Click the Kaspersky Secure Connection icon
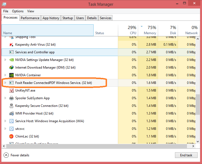The image size is (202, 164). tap(11, 106)
